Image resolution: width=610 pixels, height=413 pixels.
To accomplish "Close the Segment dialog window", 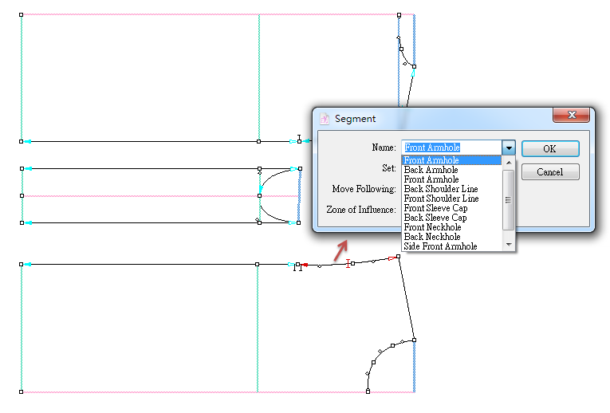I will point(571,116).
